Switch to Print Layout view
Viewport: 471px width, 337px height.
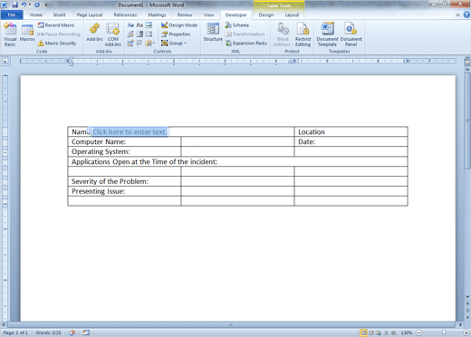tap(363, 332)
